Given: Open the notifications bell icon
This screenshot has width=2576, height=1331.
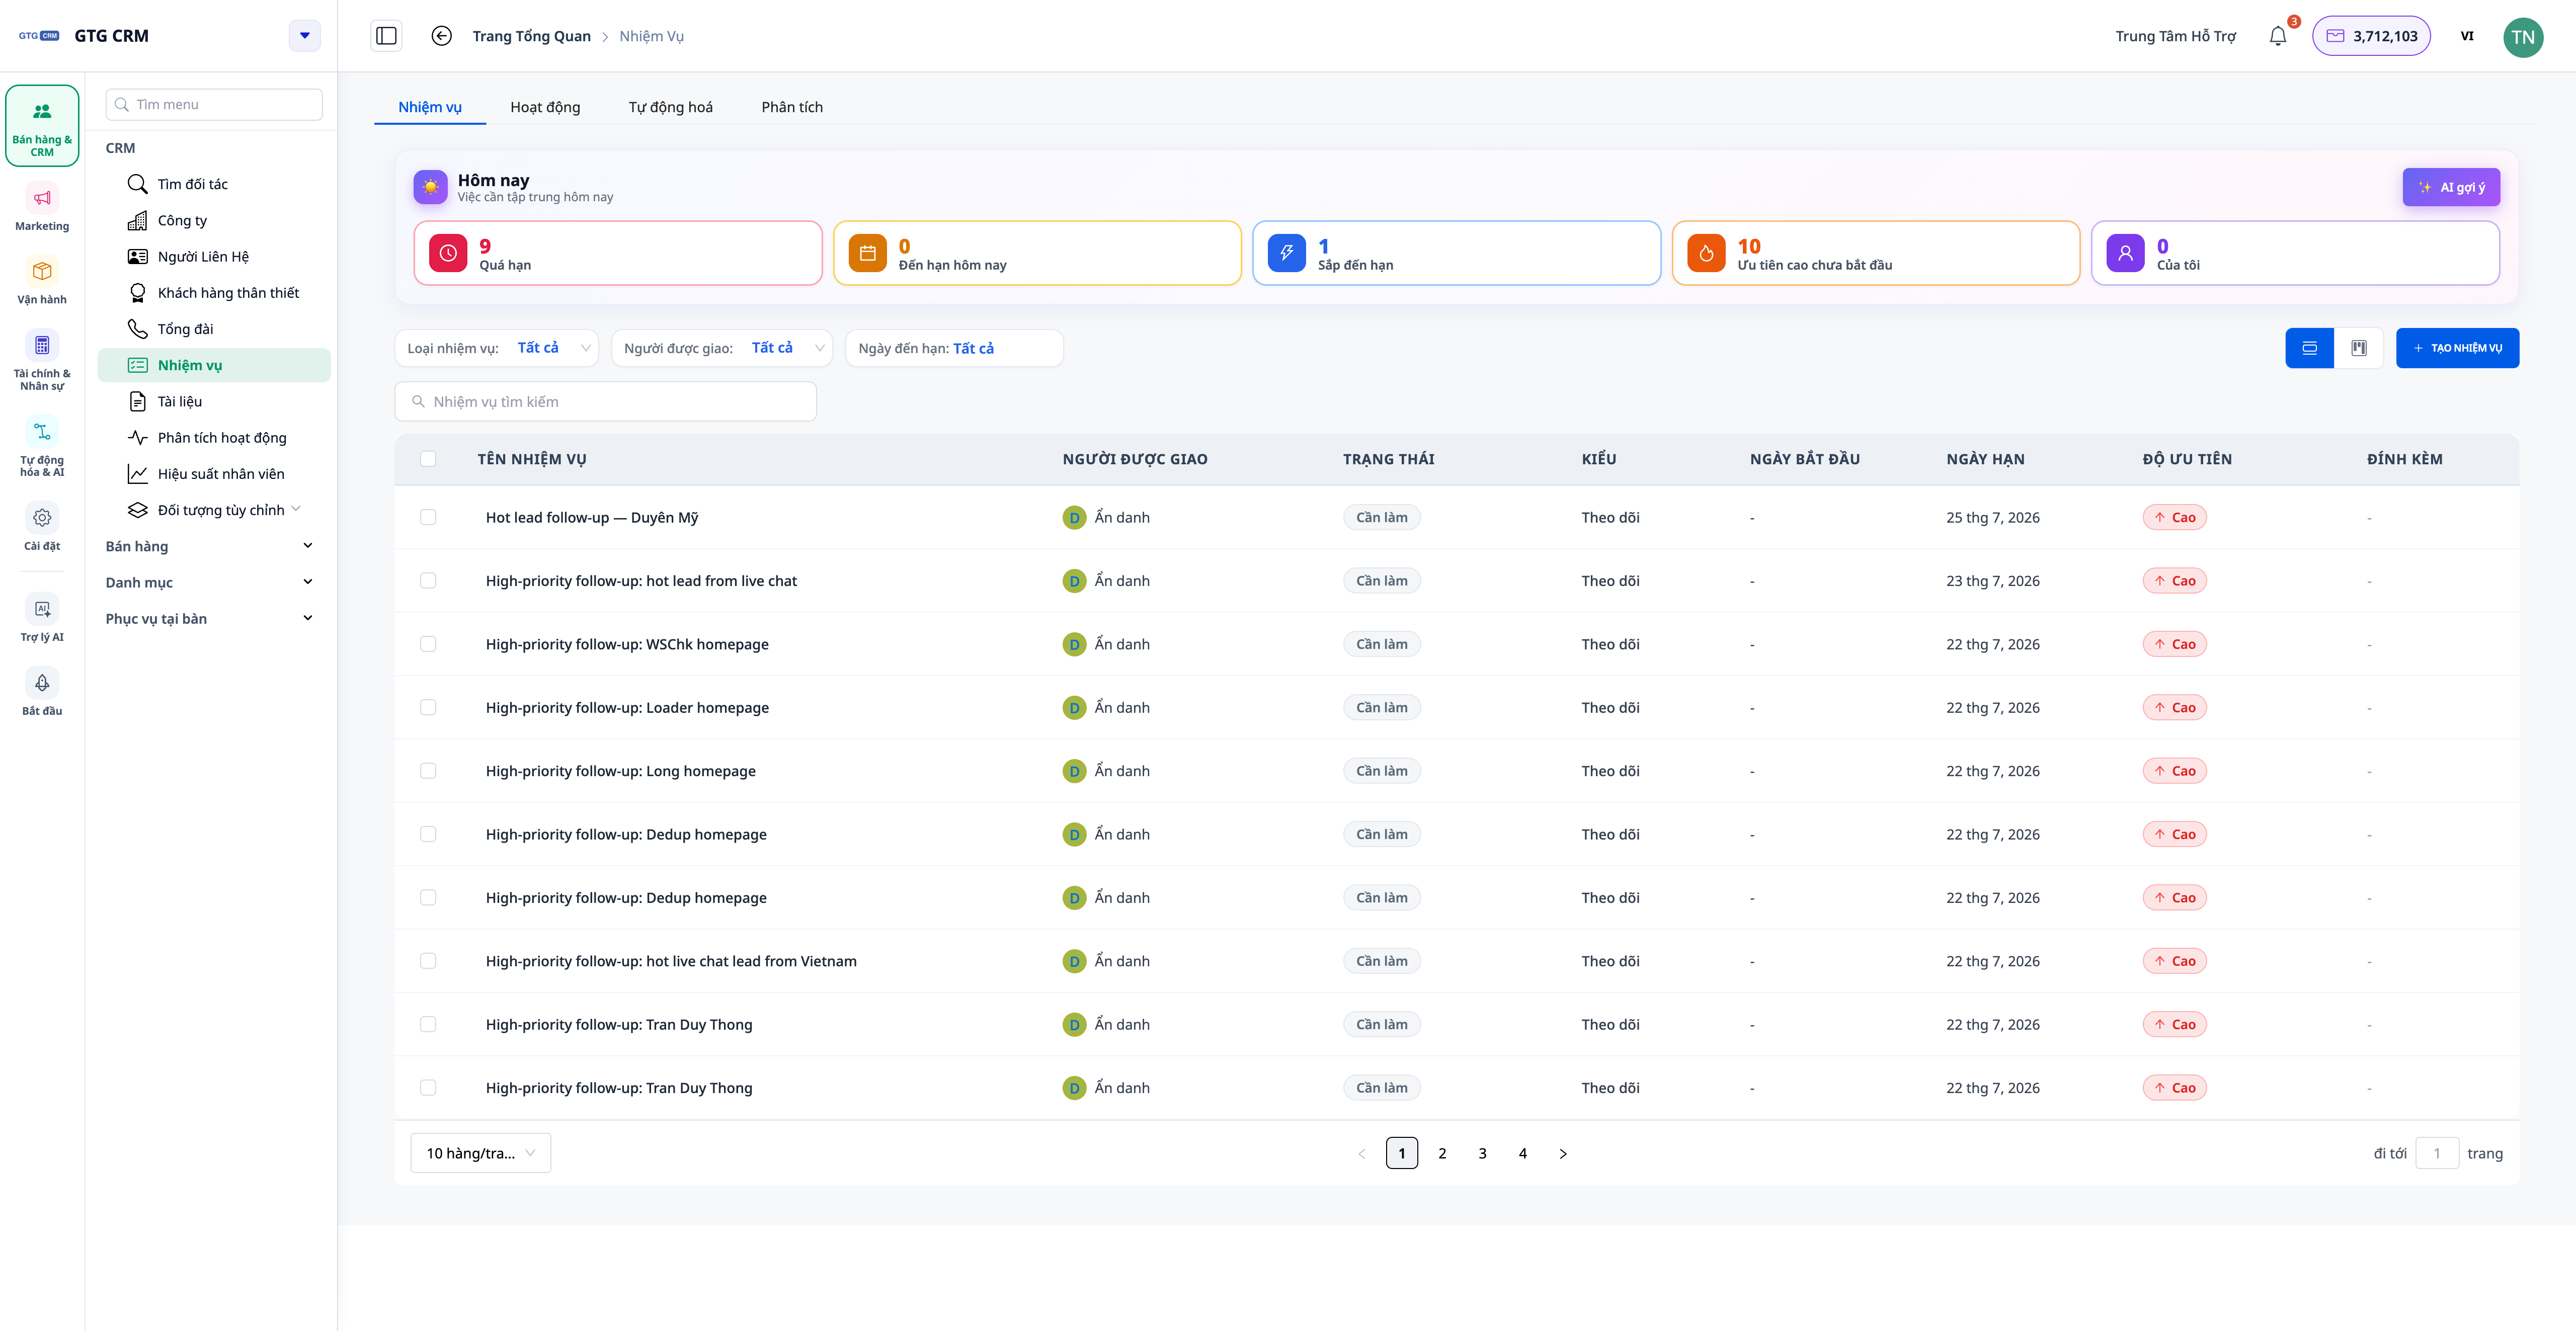Looking at the screenshot, I should (2277, 36).
